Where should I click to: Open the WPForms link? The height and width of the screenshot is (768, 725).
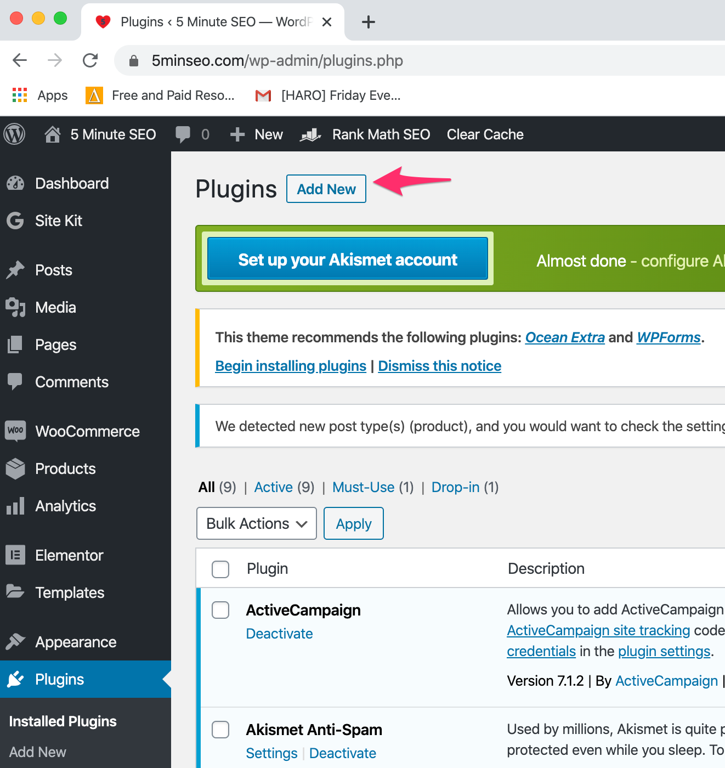(x=669, y=337)
